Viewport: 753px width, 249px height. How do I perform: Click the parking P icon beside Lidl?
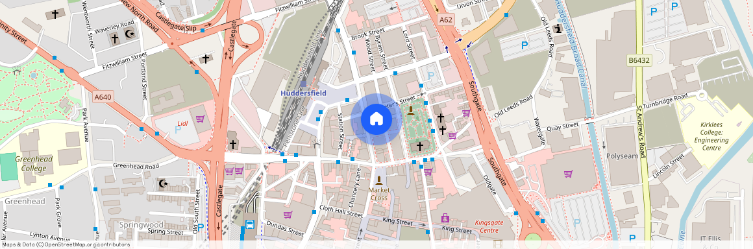click(178, 130)
